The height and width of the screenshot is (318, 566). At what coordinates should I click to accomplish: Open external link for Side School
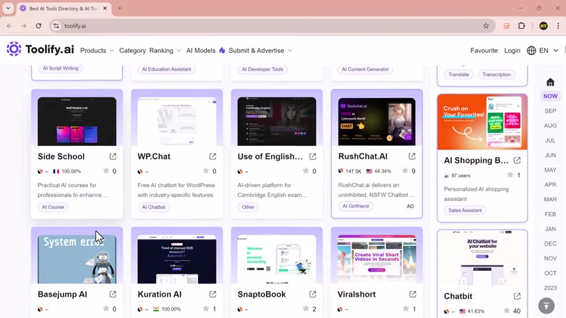(x=113, y=156)
